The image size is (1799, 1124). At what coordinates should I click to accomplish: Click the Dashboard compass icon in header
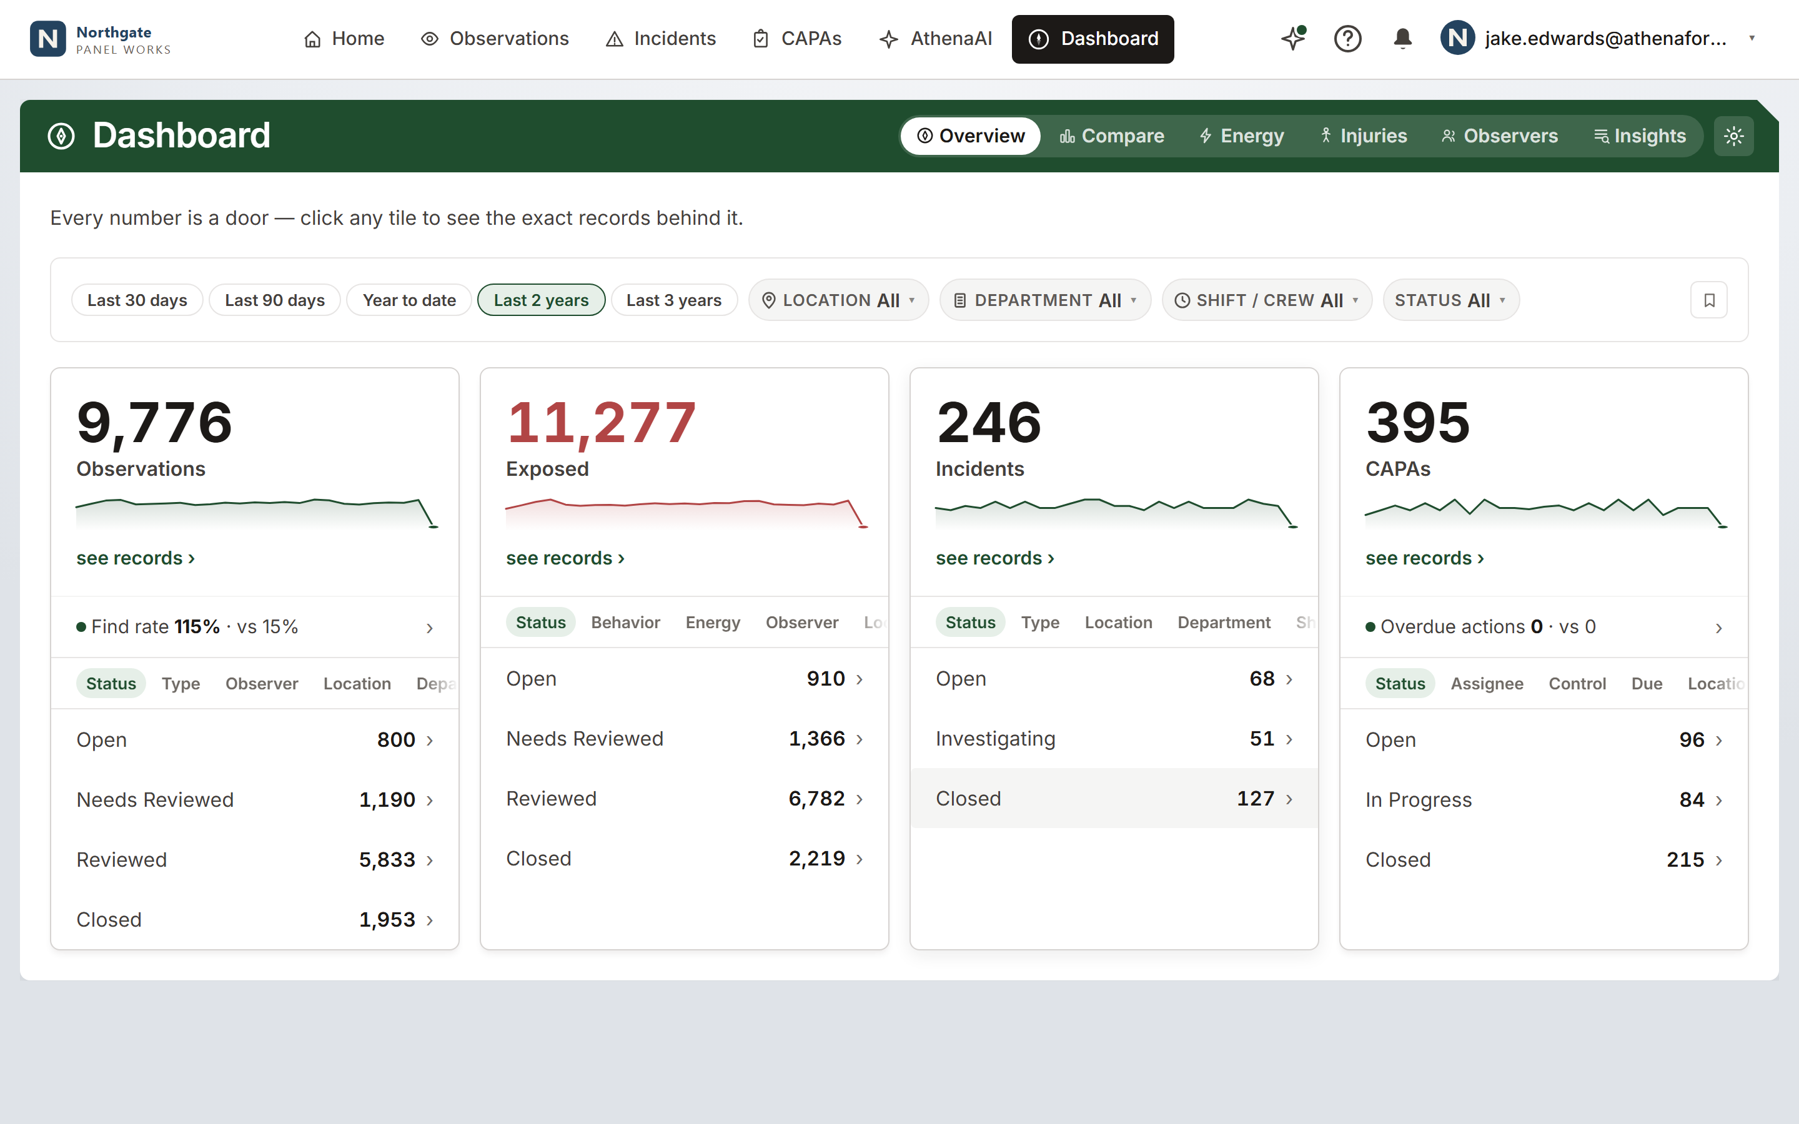61,136
